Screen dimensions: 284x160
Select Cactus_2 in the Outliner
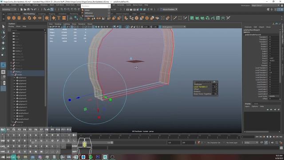19,51
